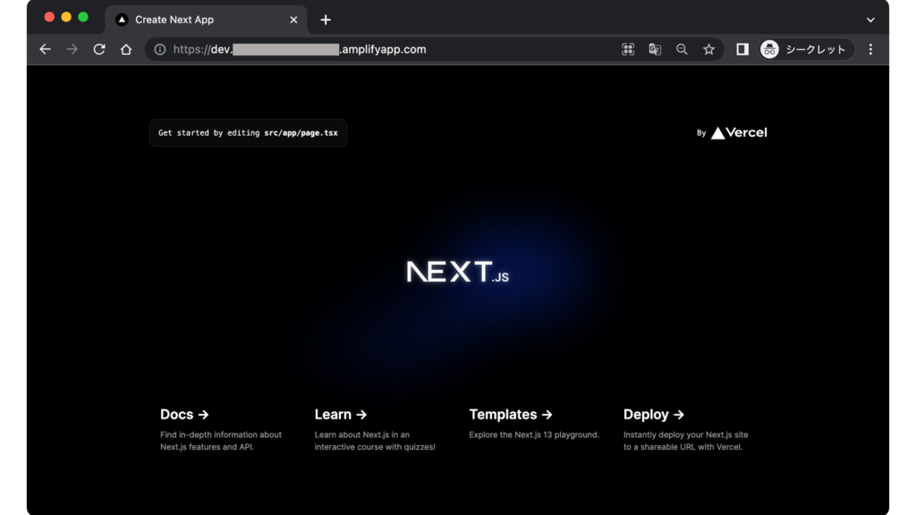Open the Google Translate icon

point(655,50)
